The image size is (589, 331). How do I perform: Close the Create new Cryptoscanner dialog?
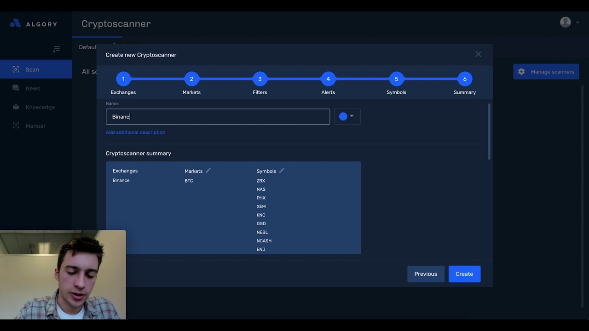pos(478,54)
